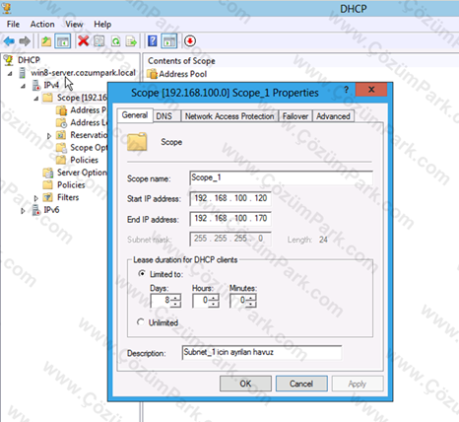
Task: Close the Scope_1 Properties dialog
Action: click(x=371, y=90)
